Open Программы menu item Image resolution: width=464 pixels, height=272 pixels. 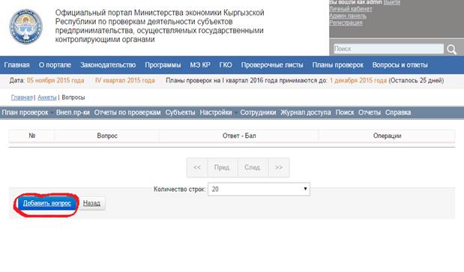click(163, 65)
